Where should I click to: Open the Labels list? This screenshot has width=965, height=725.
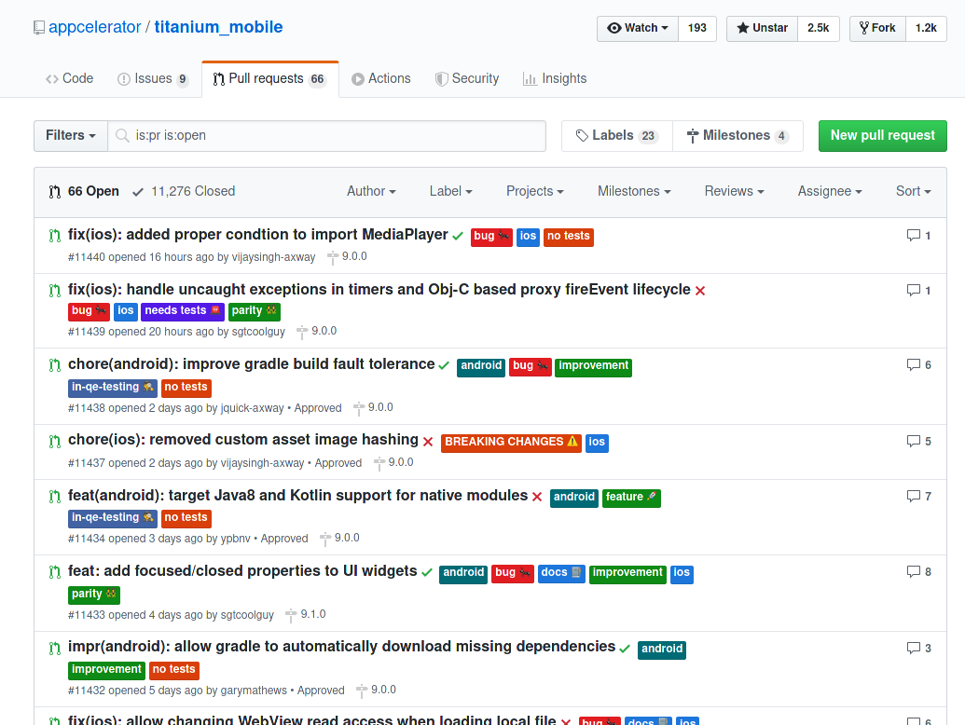[x=616, y=135]
